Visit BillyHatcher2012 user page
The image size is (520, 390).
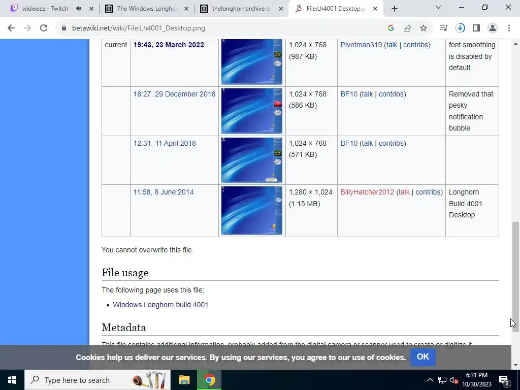coord(367,192)
